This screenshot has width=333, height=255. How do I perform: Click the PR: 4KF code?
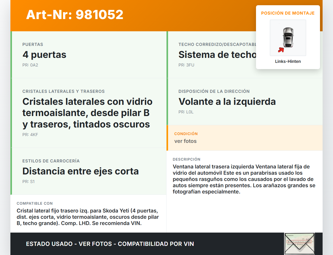[30, 135]
